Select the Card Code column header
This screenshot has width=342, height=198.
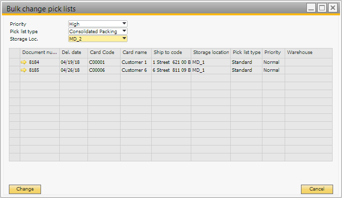click(104, 52)
